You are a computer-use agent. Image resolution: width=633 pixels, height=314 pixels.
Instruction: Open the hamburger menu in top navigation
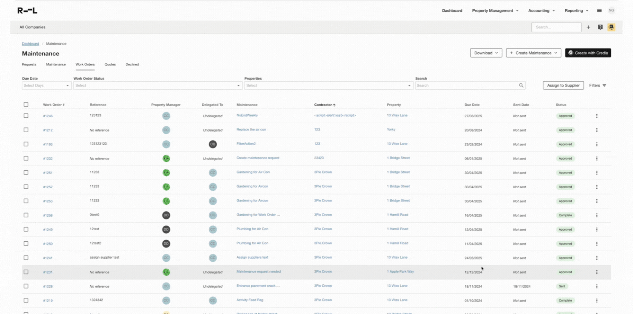(x=599, y=10)
